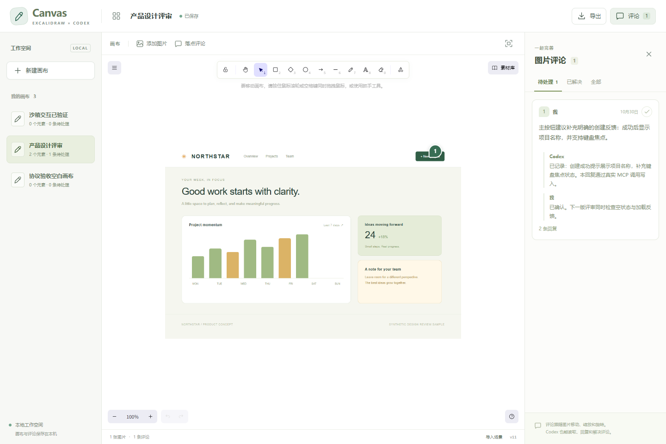Image resolution: width=666 pixels, height=444 pixels.
Task: Click the Canvas pencil logo
Action: [19, 16]
